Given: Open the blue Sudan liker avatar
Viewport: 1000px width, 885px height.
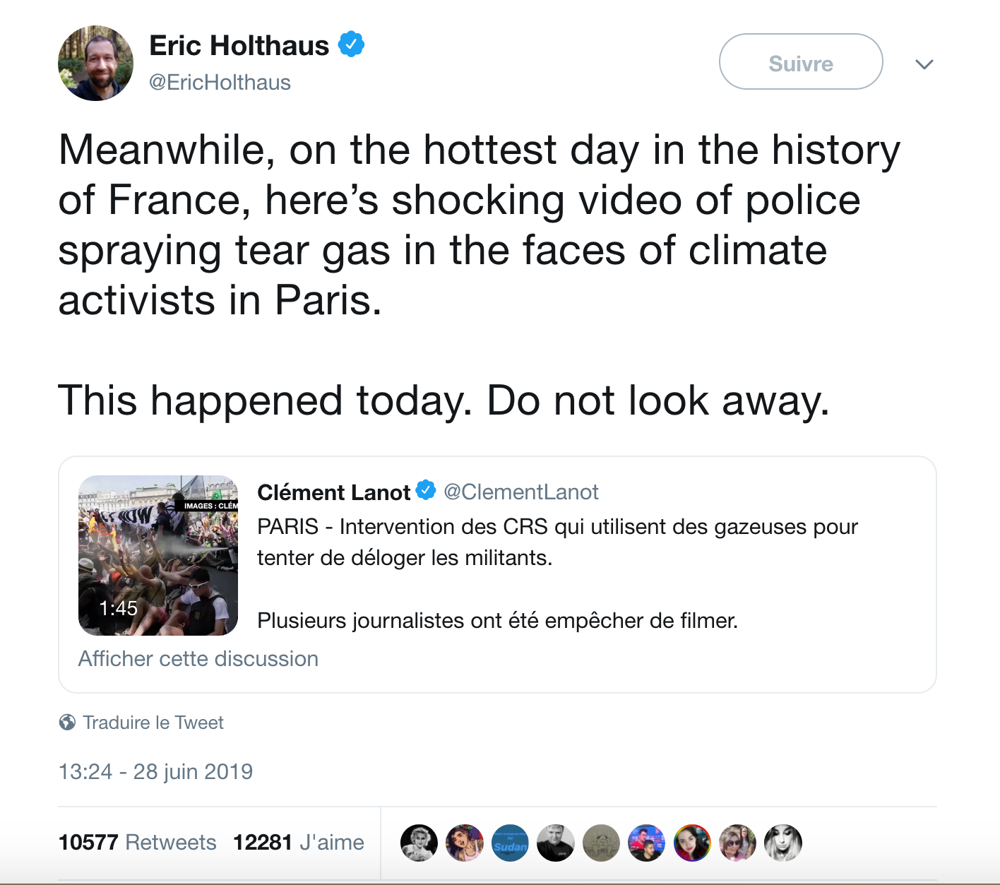Looking at the screenshot, I should [x=510, y=843].
